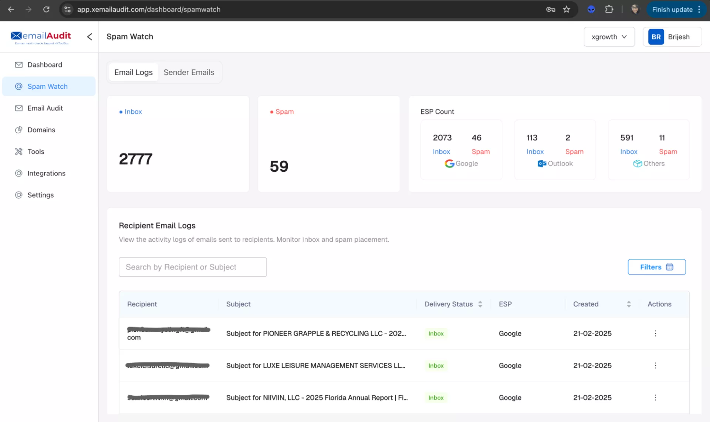Open the Domains sidebar section
This screenshot has height=422, width=710.
click(x=41, y=130)
